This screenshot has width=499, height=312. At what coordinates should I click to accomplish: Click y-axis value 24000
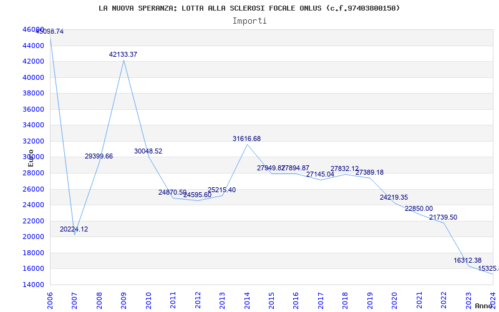pos(33,205)
